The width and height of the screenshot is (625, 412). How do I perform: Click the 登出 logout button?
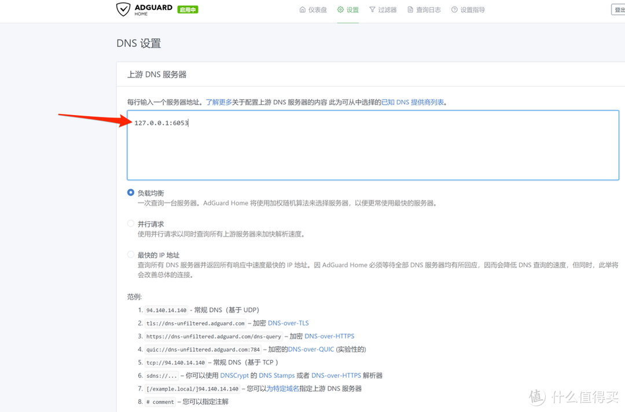[619, 9]
